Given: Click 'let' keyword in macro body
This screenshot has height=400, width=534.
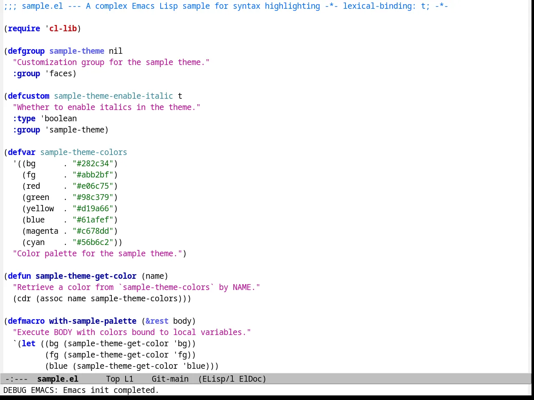Looking at the screenshot, I should [28, 343].
